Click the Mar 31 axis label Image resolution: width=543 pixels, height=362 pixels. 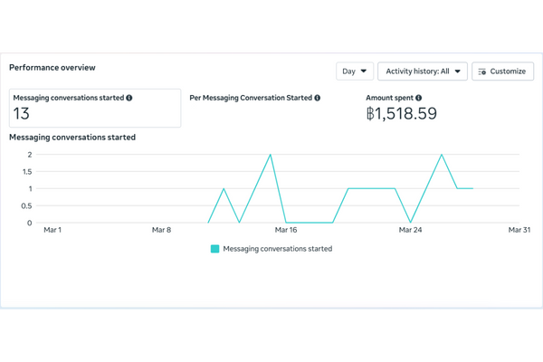pyautogui.click(x=519, y=231)
